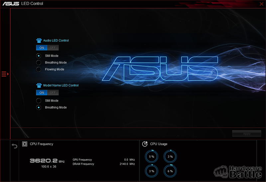Select Still Mode for Audio LED
The image size is (266, 182).
(x=39, y=56)
